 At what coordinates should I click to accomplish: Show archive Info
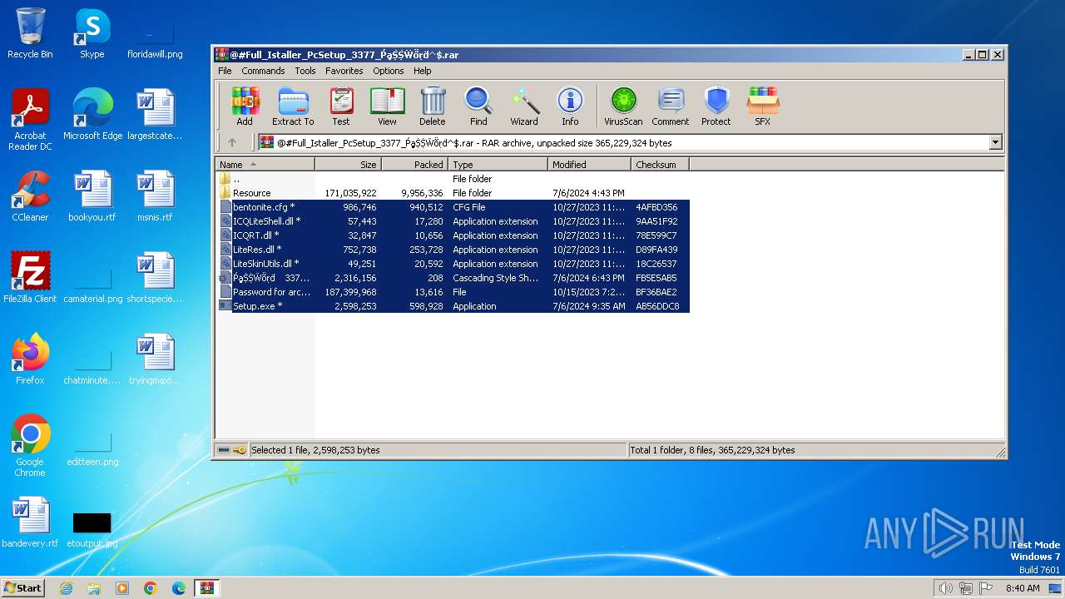coord(570,106)
